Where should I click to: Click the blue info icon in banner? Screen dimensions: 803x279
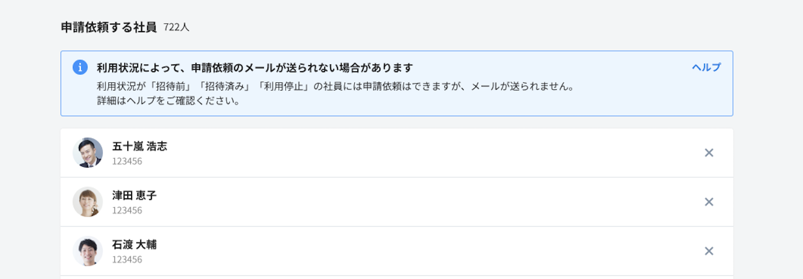tap(80, 67)
